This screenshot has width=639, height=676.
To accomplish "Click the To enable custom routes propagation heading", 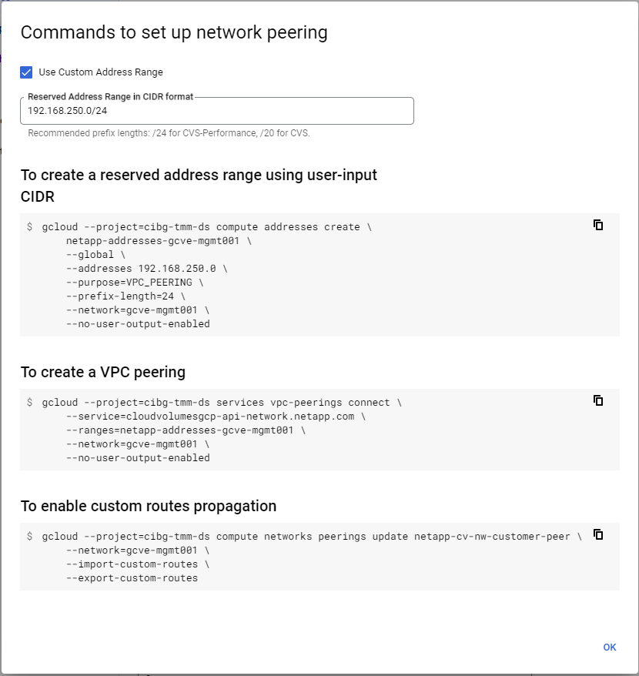I will 149,506.
